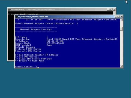Click scroll down arrow in front cmd window
This screenshot has width=131, height=98.
(x=121, y=66)
